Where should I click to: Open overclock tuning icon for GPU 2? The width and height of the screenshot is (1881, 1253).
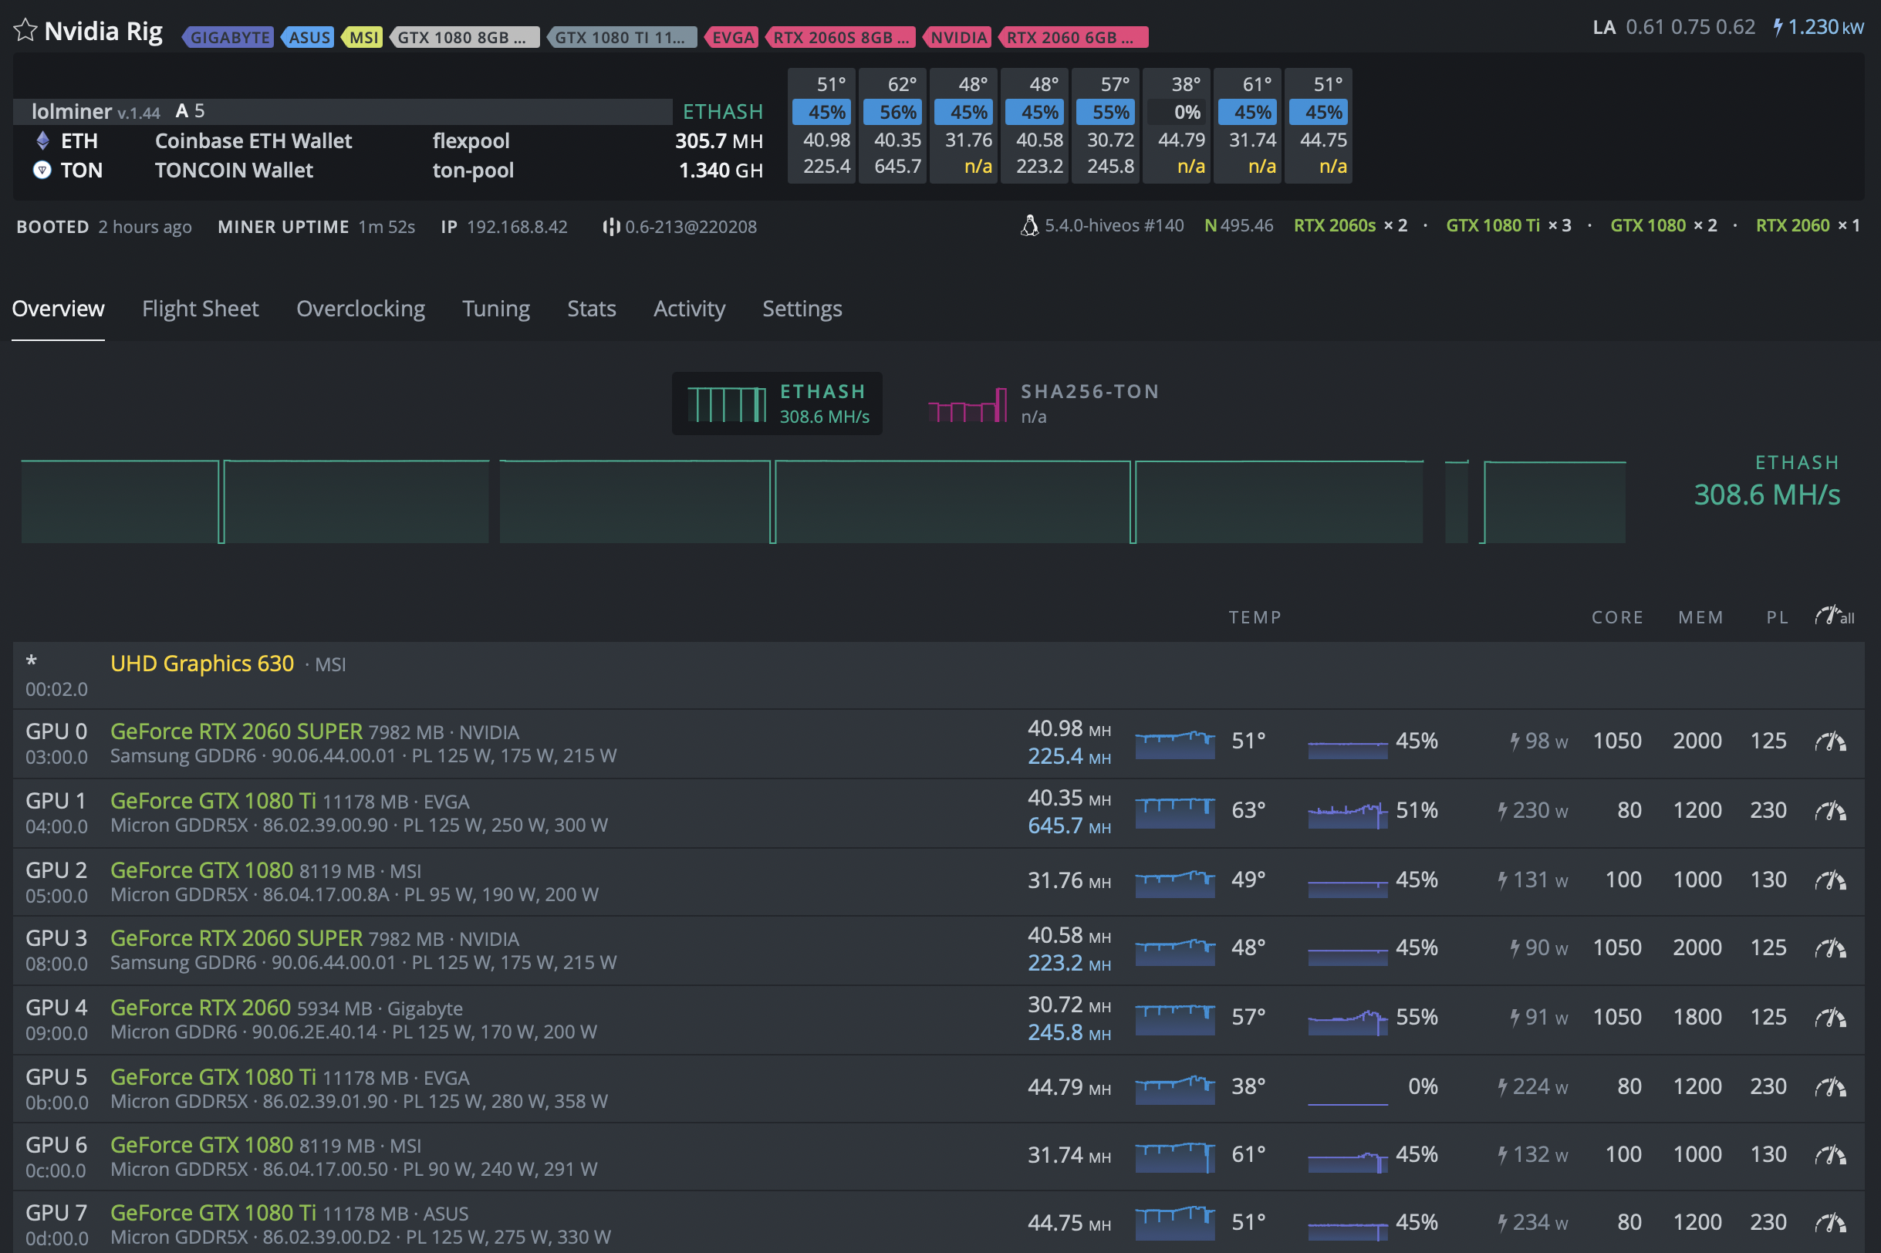pyautogui.click(x=1830, y=880)
